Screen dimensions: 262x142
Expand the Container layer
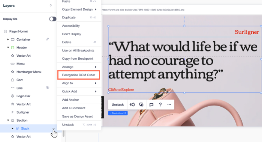[x=8, y=39]
